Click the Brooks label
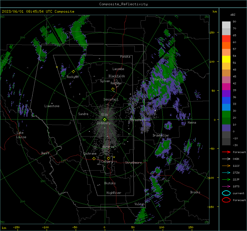 [195, 192]
